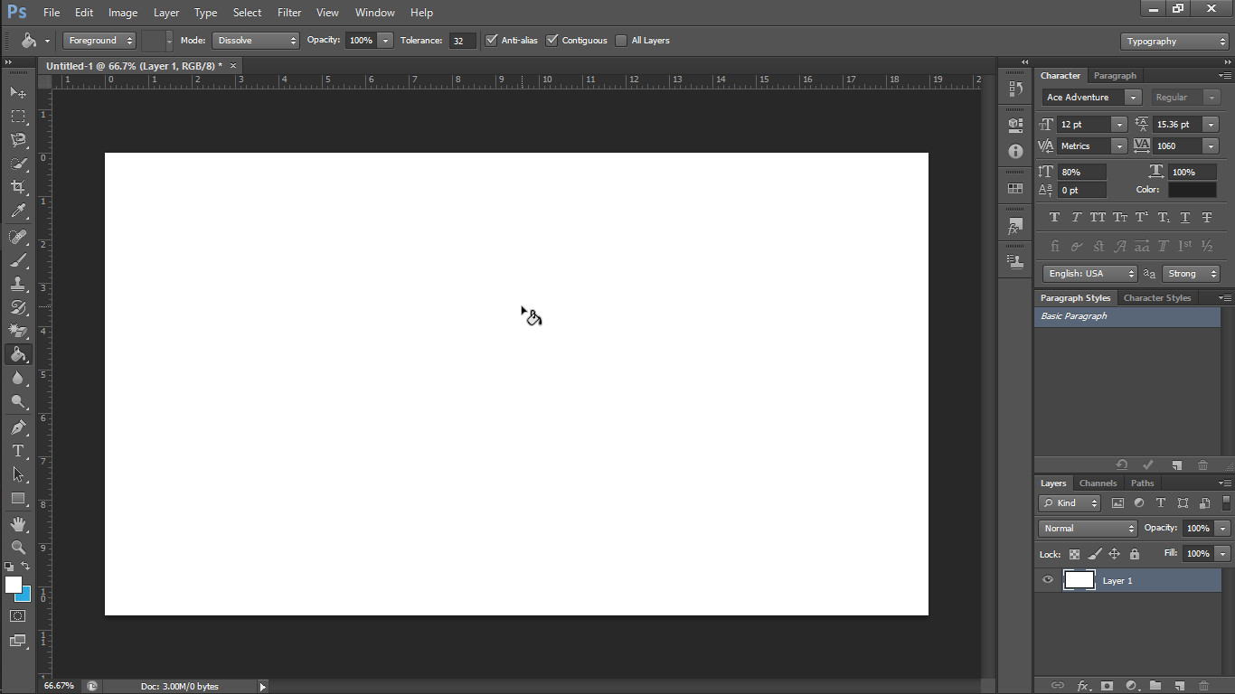Uncheck the Contiguous option

pyautogui.click(x=552, y=41)
